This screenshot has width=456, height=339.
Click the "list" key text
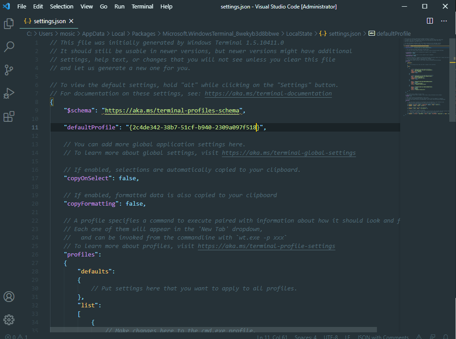pos(88,305)
